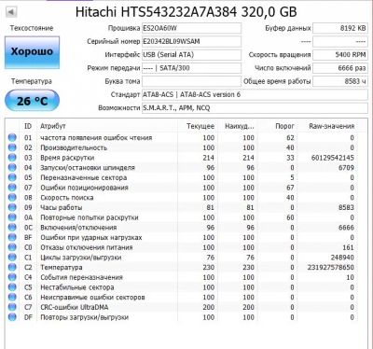
Task: Click status circle for Время раскрутки row
Action: pyautogui.click(x=12, y=158)
